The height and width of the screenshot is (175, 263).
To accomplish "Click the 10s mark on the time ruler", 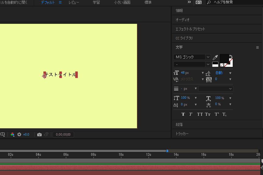I will tap(121, 155).
